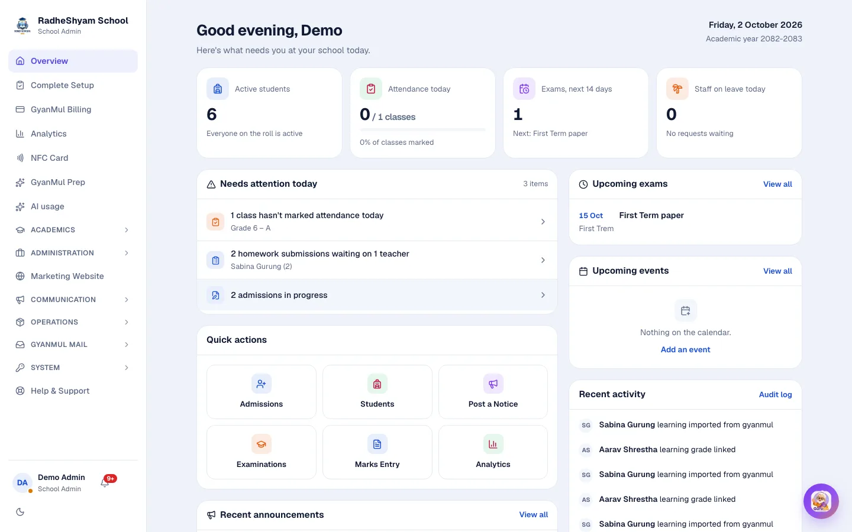
Task: Click '15 Oct' exam date
Action: [591, 216]
